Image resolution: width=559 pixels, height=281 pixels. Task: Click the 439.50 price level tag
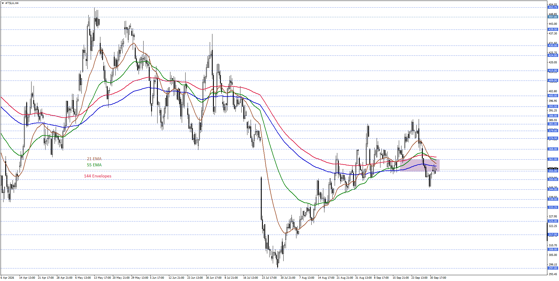coord(553,29)
